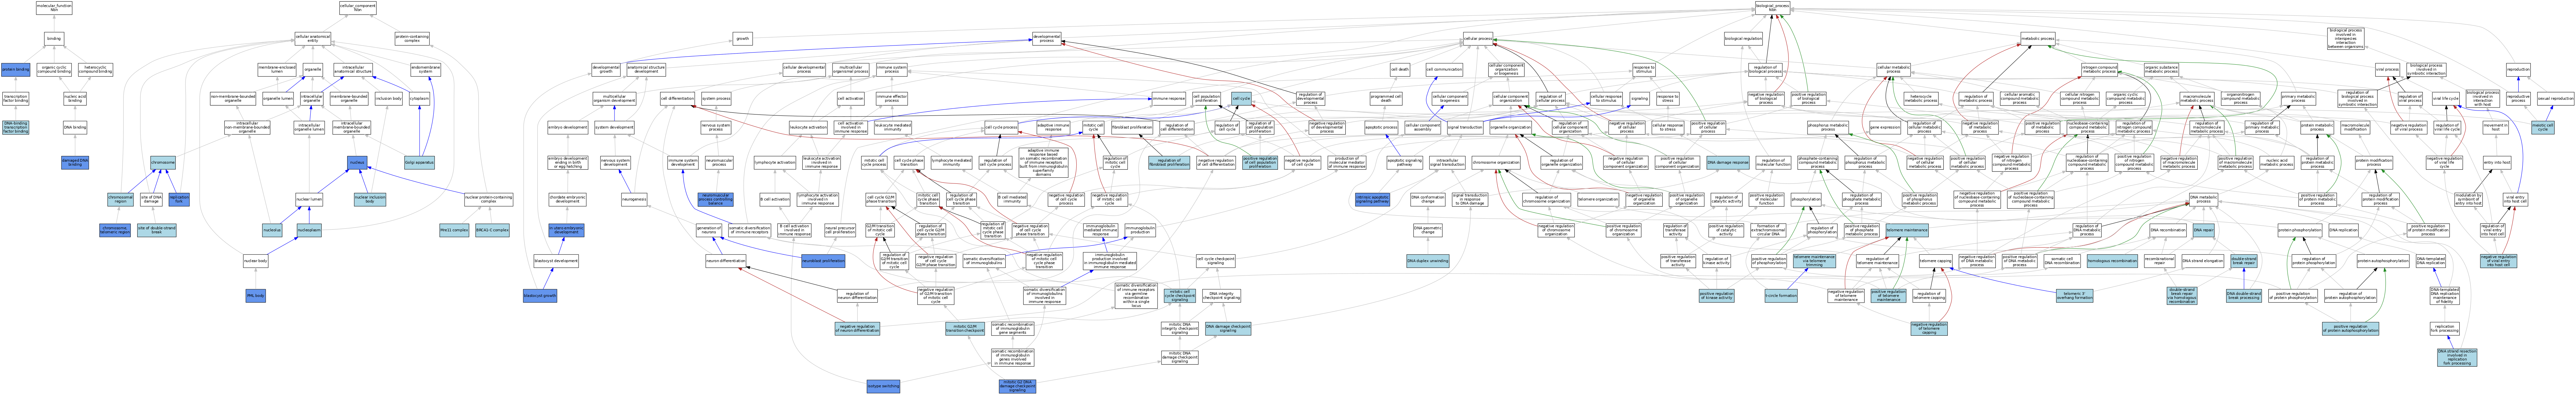
Task: Select the 'telomere maintenance' blue node
Action: click(1907, 230)
